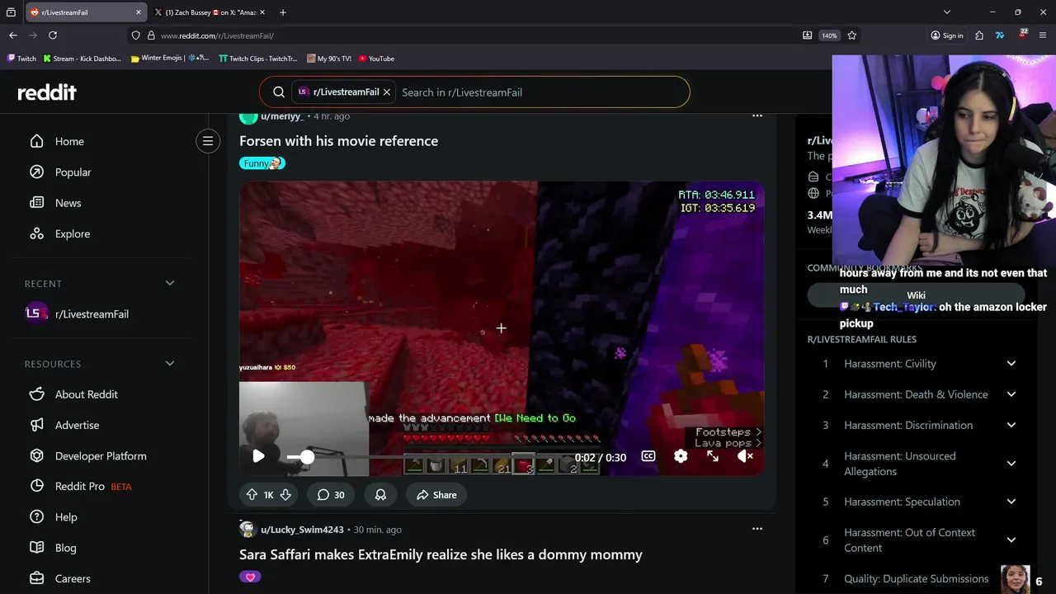1056x594 pixels.
Task: Open the 30 comments on the Forsen post
Action: [331, 495]
